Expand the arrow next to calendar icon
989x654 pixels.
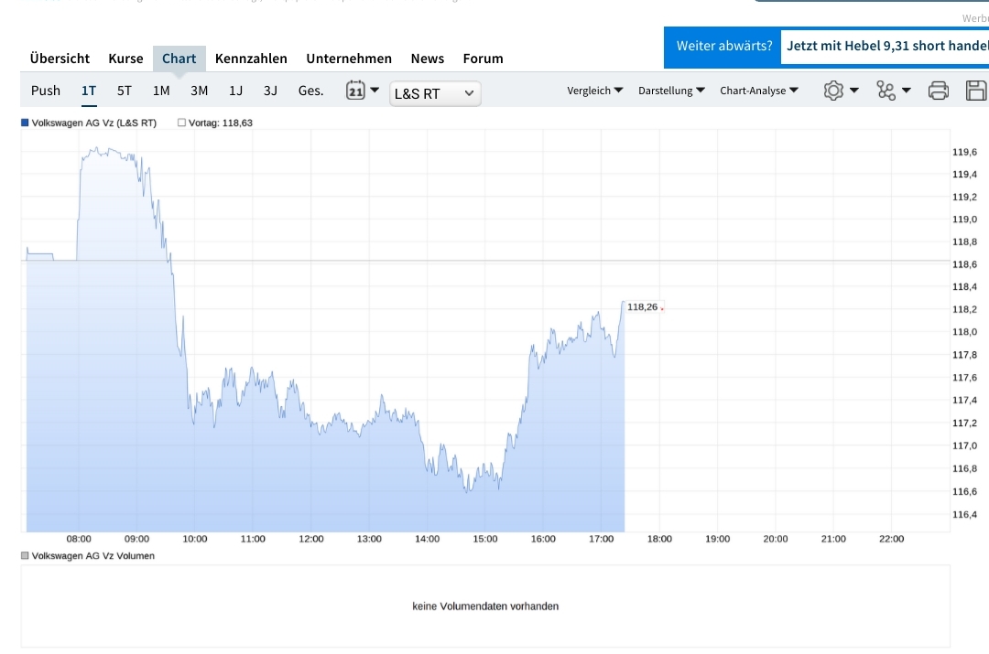pos(375,91)
